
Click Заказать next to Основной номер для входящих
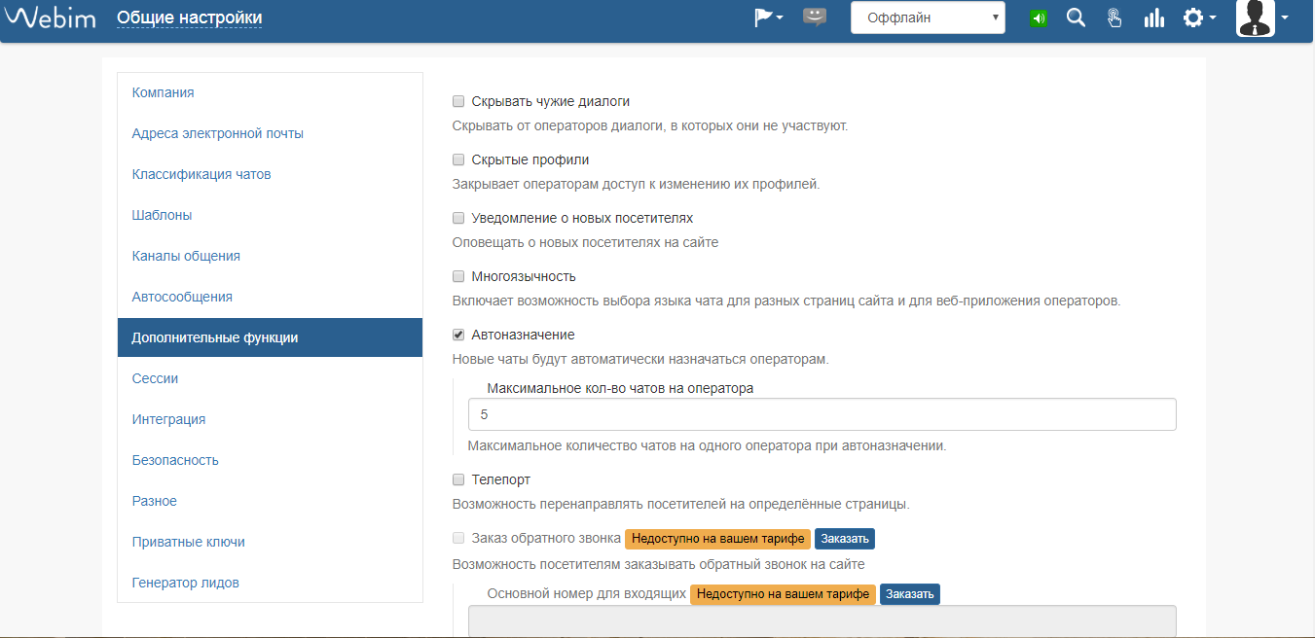910,594
